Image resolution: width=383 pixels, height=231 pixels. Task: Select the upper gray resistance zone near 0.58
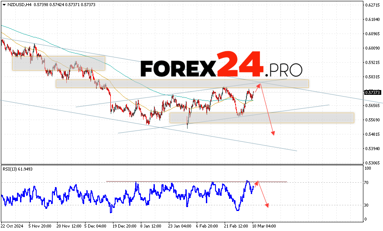[x=182, y=84]
